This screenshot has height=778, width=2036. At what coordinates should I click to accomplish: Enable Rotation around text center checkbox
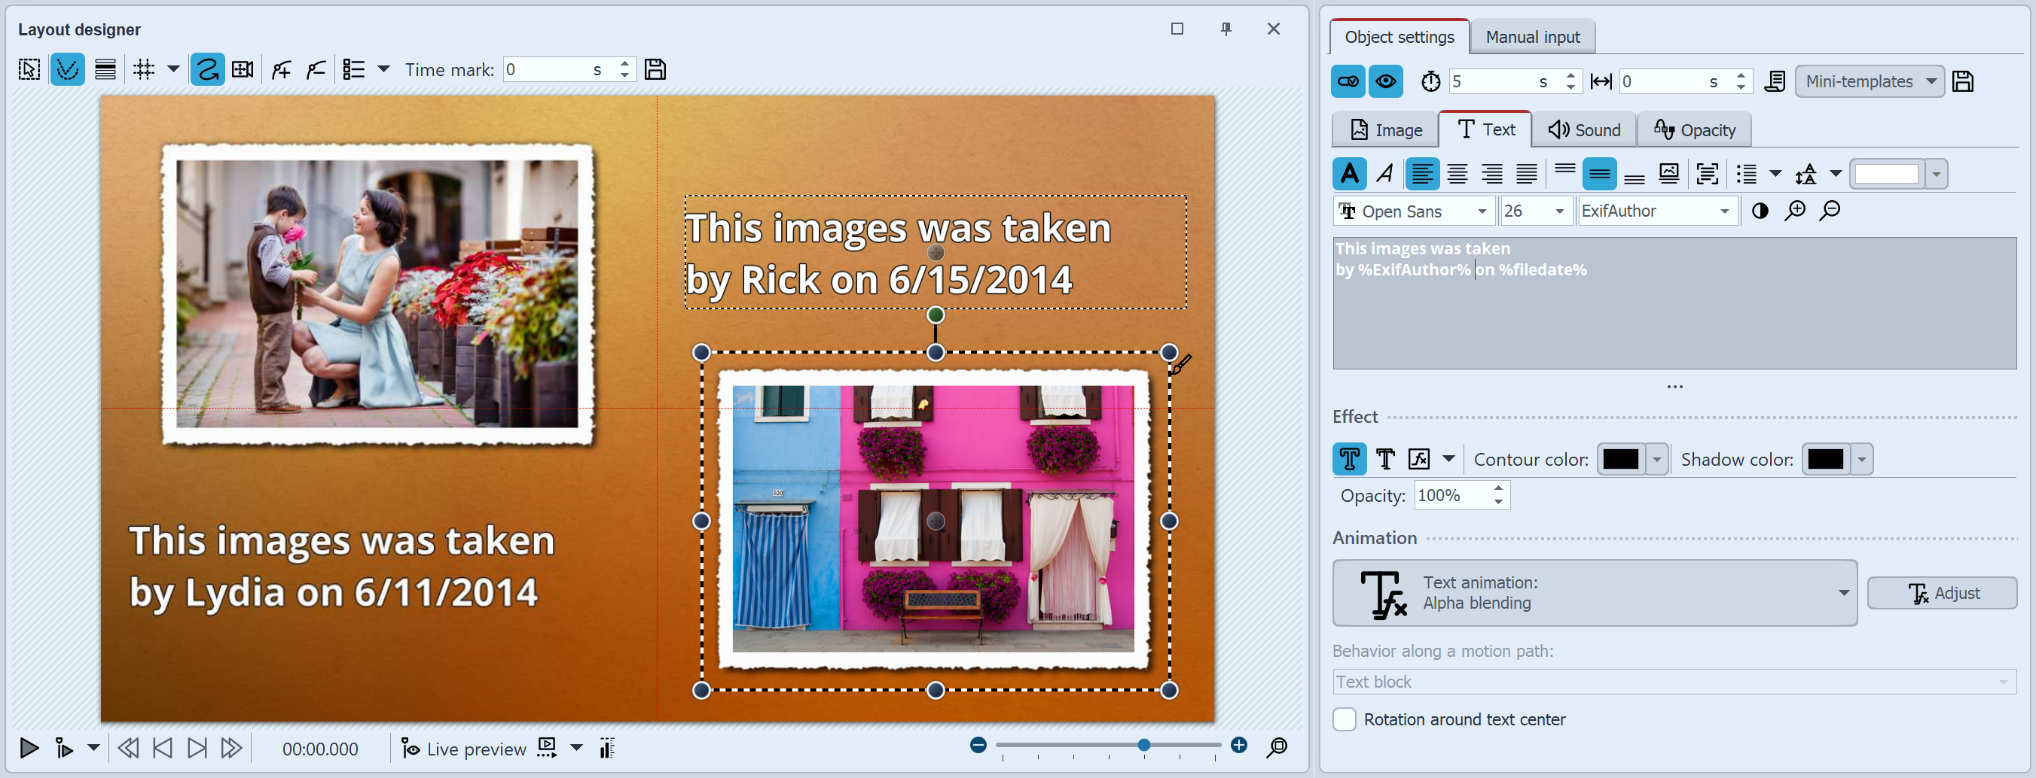click(x=1344, y=719)
